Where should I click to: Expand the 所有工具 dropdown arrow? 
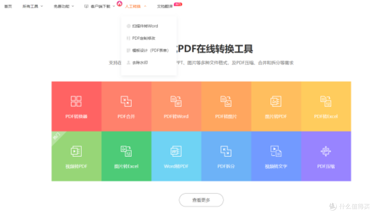click(42, 7)
